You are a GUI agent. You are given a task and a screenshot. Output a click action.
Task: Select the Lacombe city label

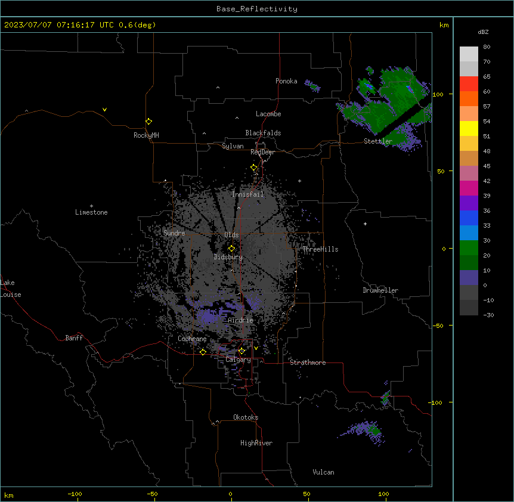click(x=268, y=114)
